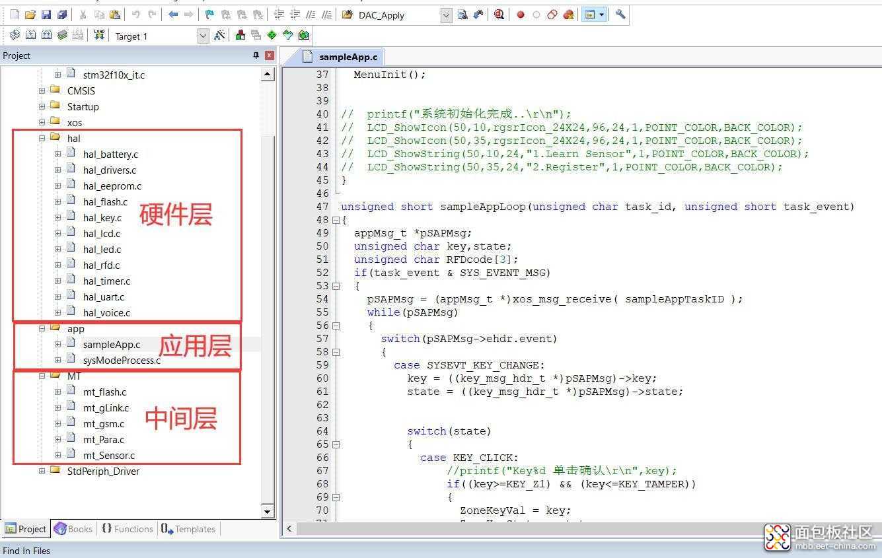The height and width of the screenshot is (558, 882).
Task: Select sysModeProcess.c in project tree
Action: (122, 360)
